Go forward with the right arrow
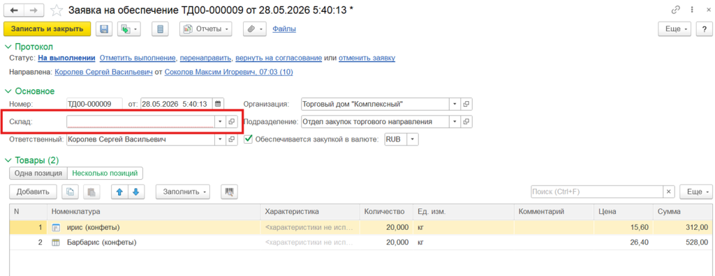The image size is (715, 276). (34, 10)
